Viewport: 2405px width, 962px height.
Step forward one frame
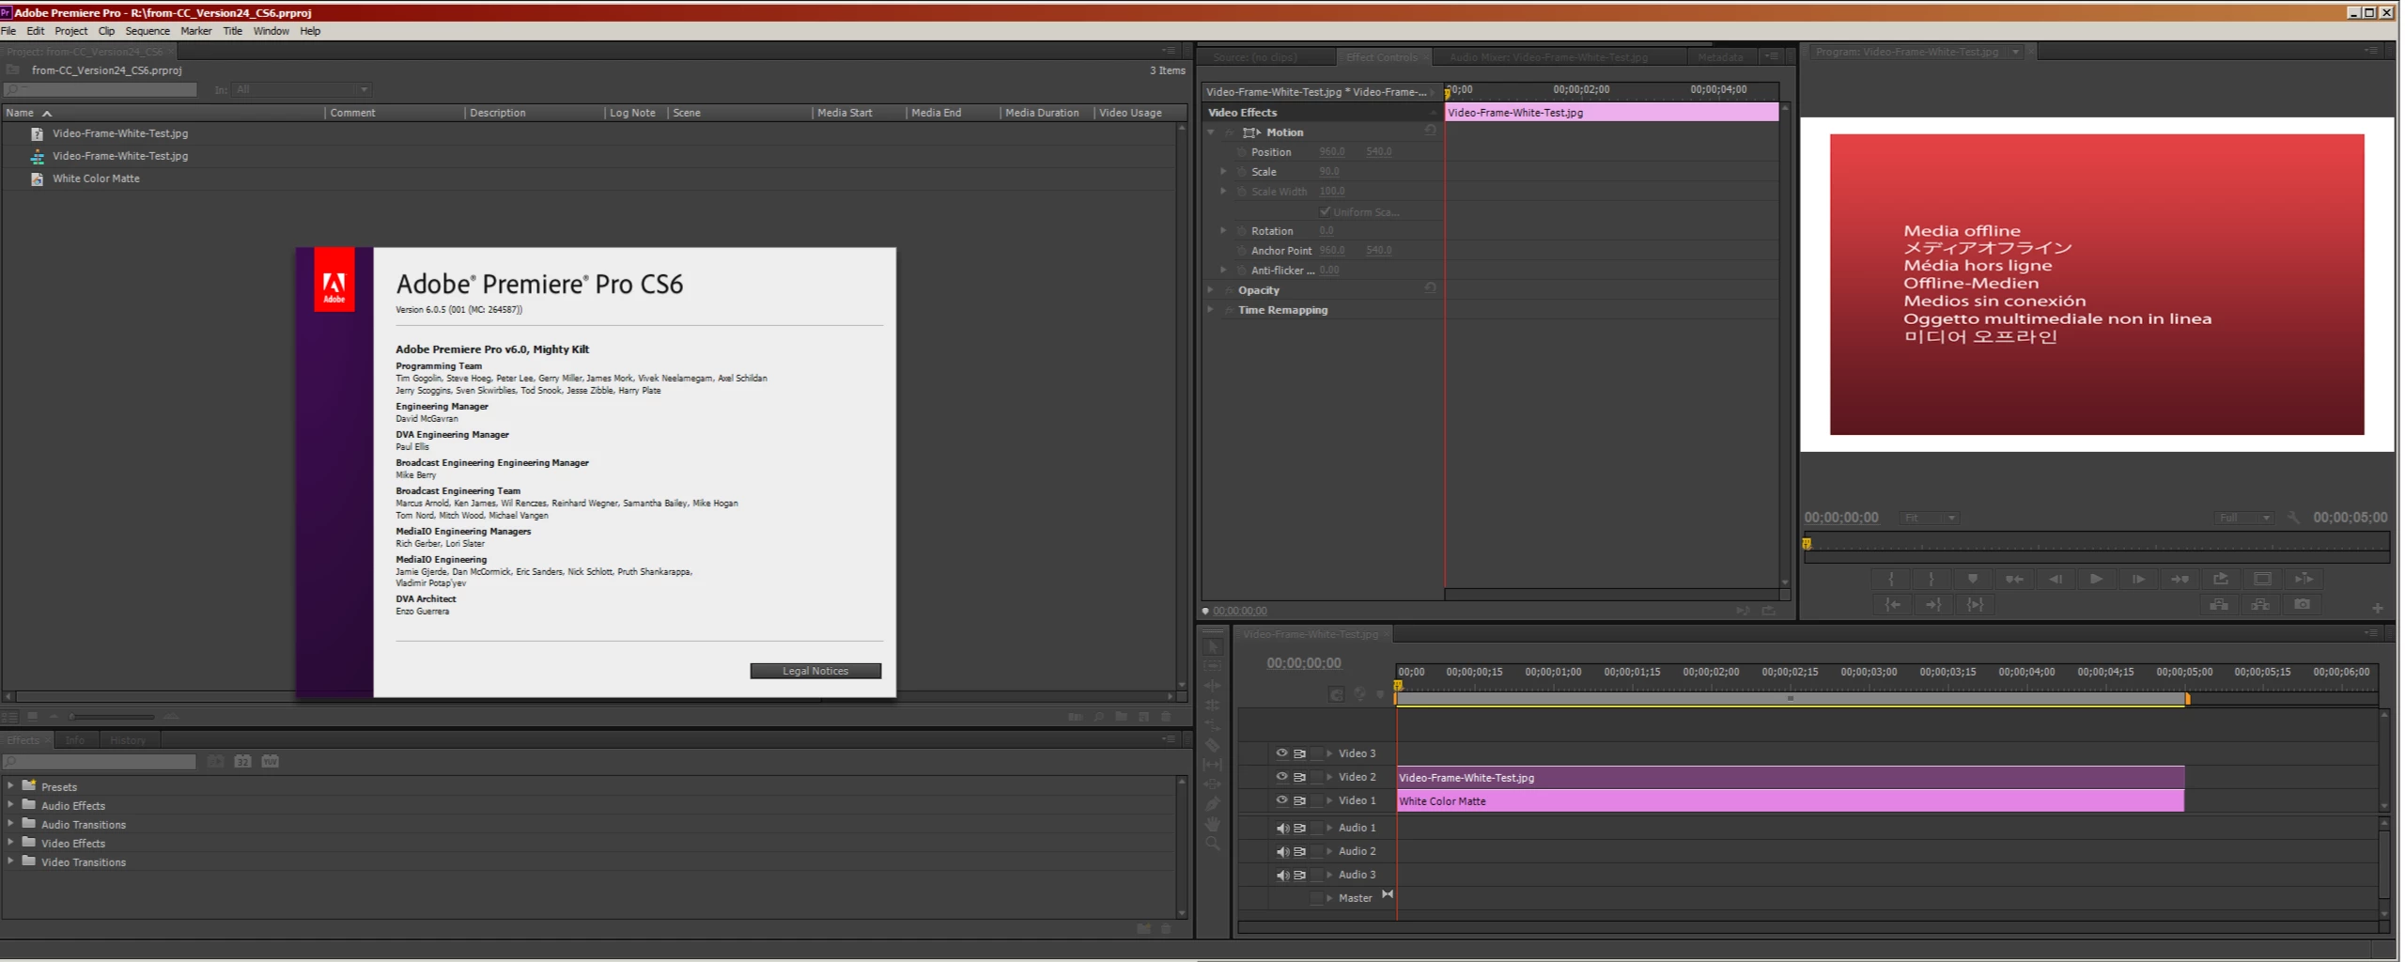pyautogui.click(x=2138, y=579)
